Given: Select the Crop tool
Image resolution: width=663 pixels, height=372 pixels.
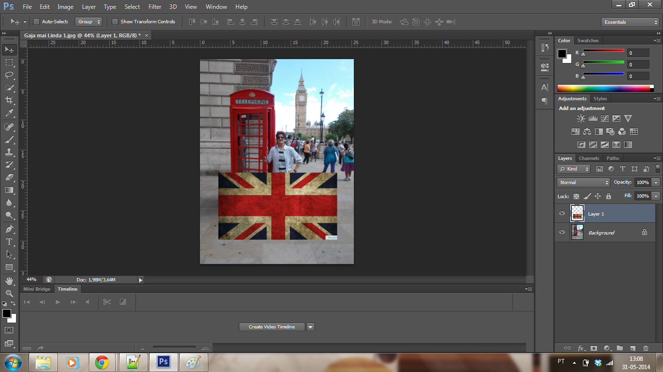Looking at the screenshot, I should coord(9,100).
